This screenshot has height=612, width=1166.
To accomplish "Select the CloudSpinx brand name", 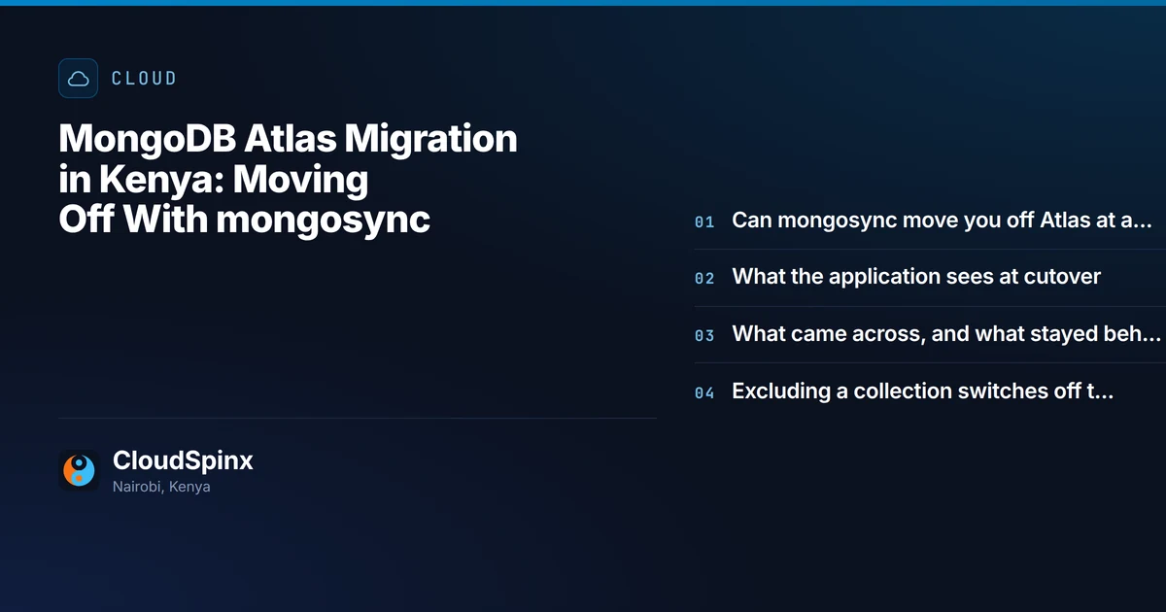I will coord(183,460).
